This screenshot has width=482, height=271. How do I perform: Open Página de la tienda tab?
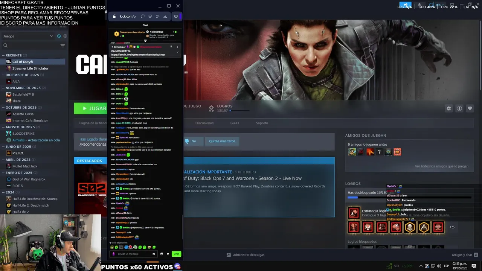coord(93,123)
